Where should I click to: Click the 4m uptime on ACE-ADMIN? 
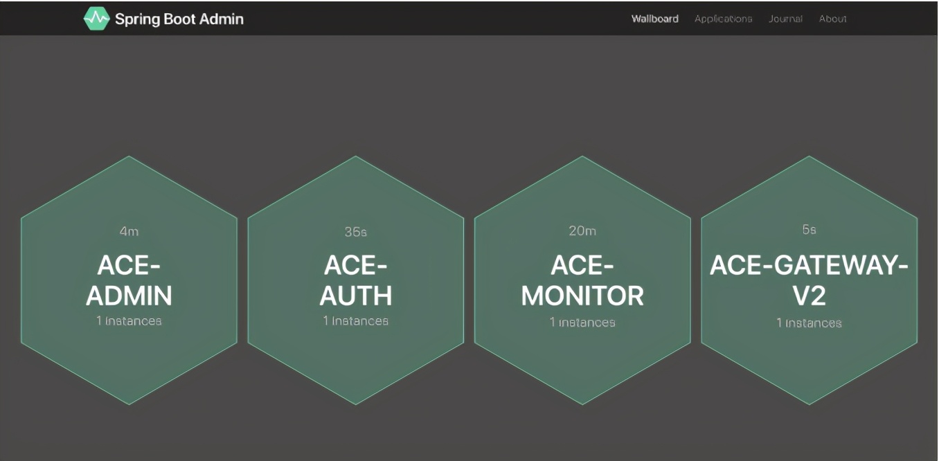click(x=129, y=232)
